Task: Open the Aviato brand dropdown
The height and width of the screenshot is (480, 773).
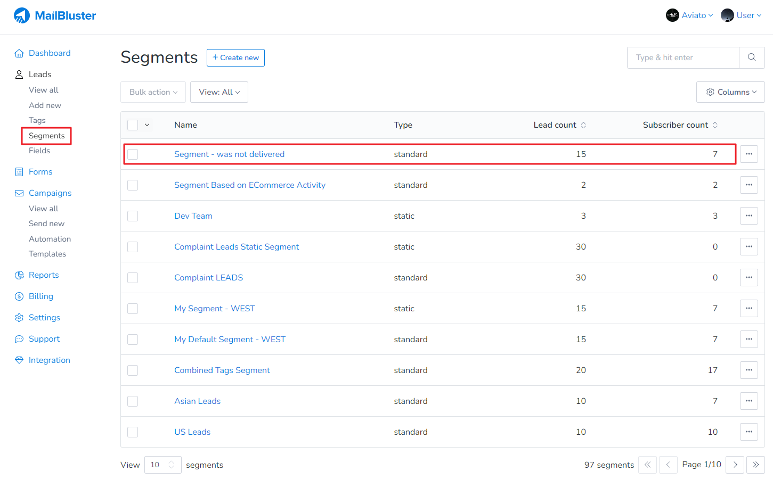Action: pos(689,15)
